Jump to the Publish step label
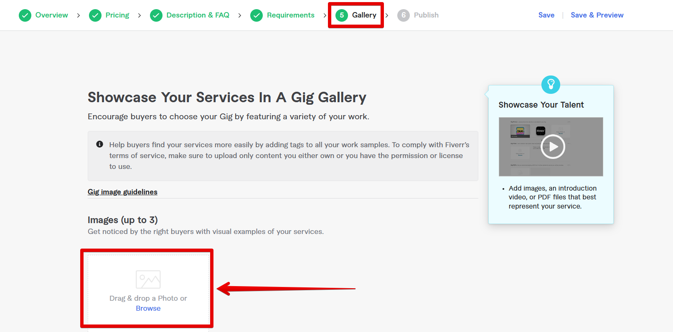673x332 pixels. 426,15
